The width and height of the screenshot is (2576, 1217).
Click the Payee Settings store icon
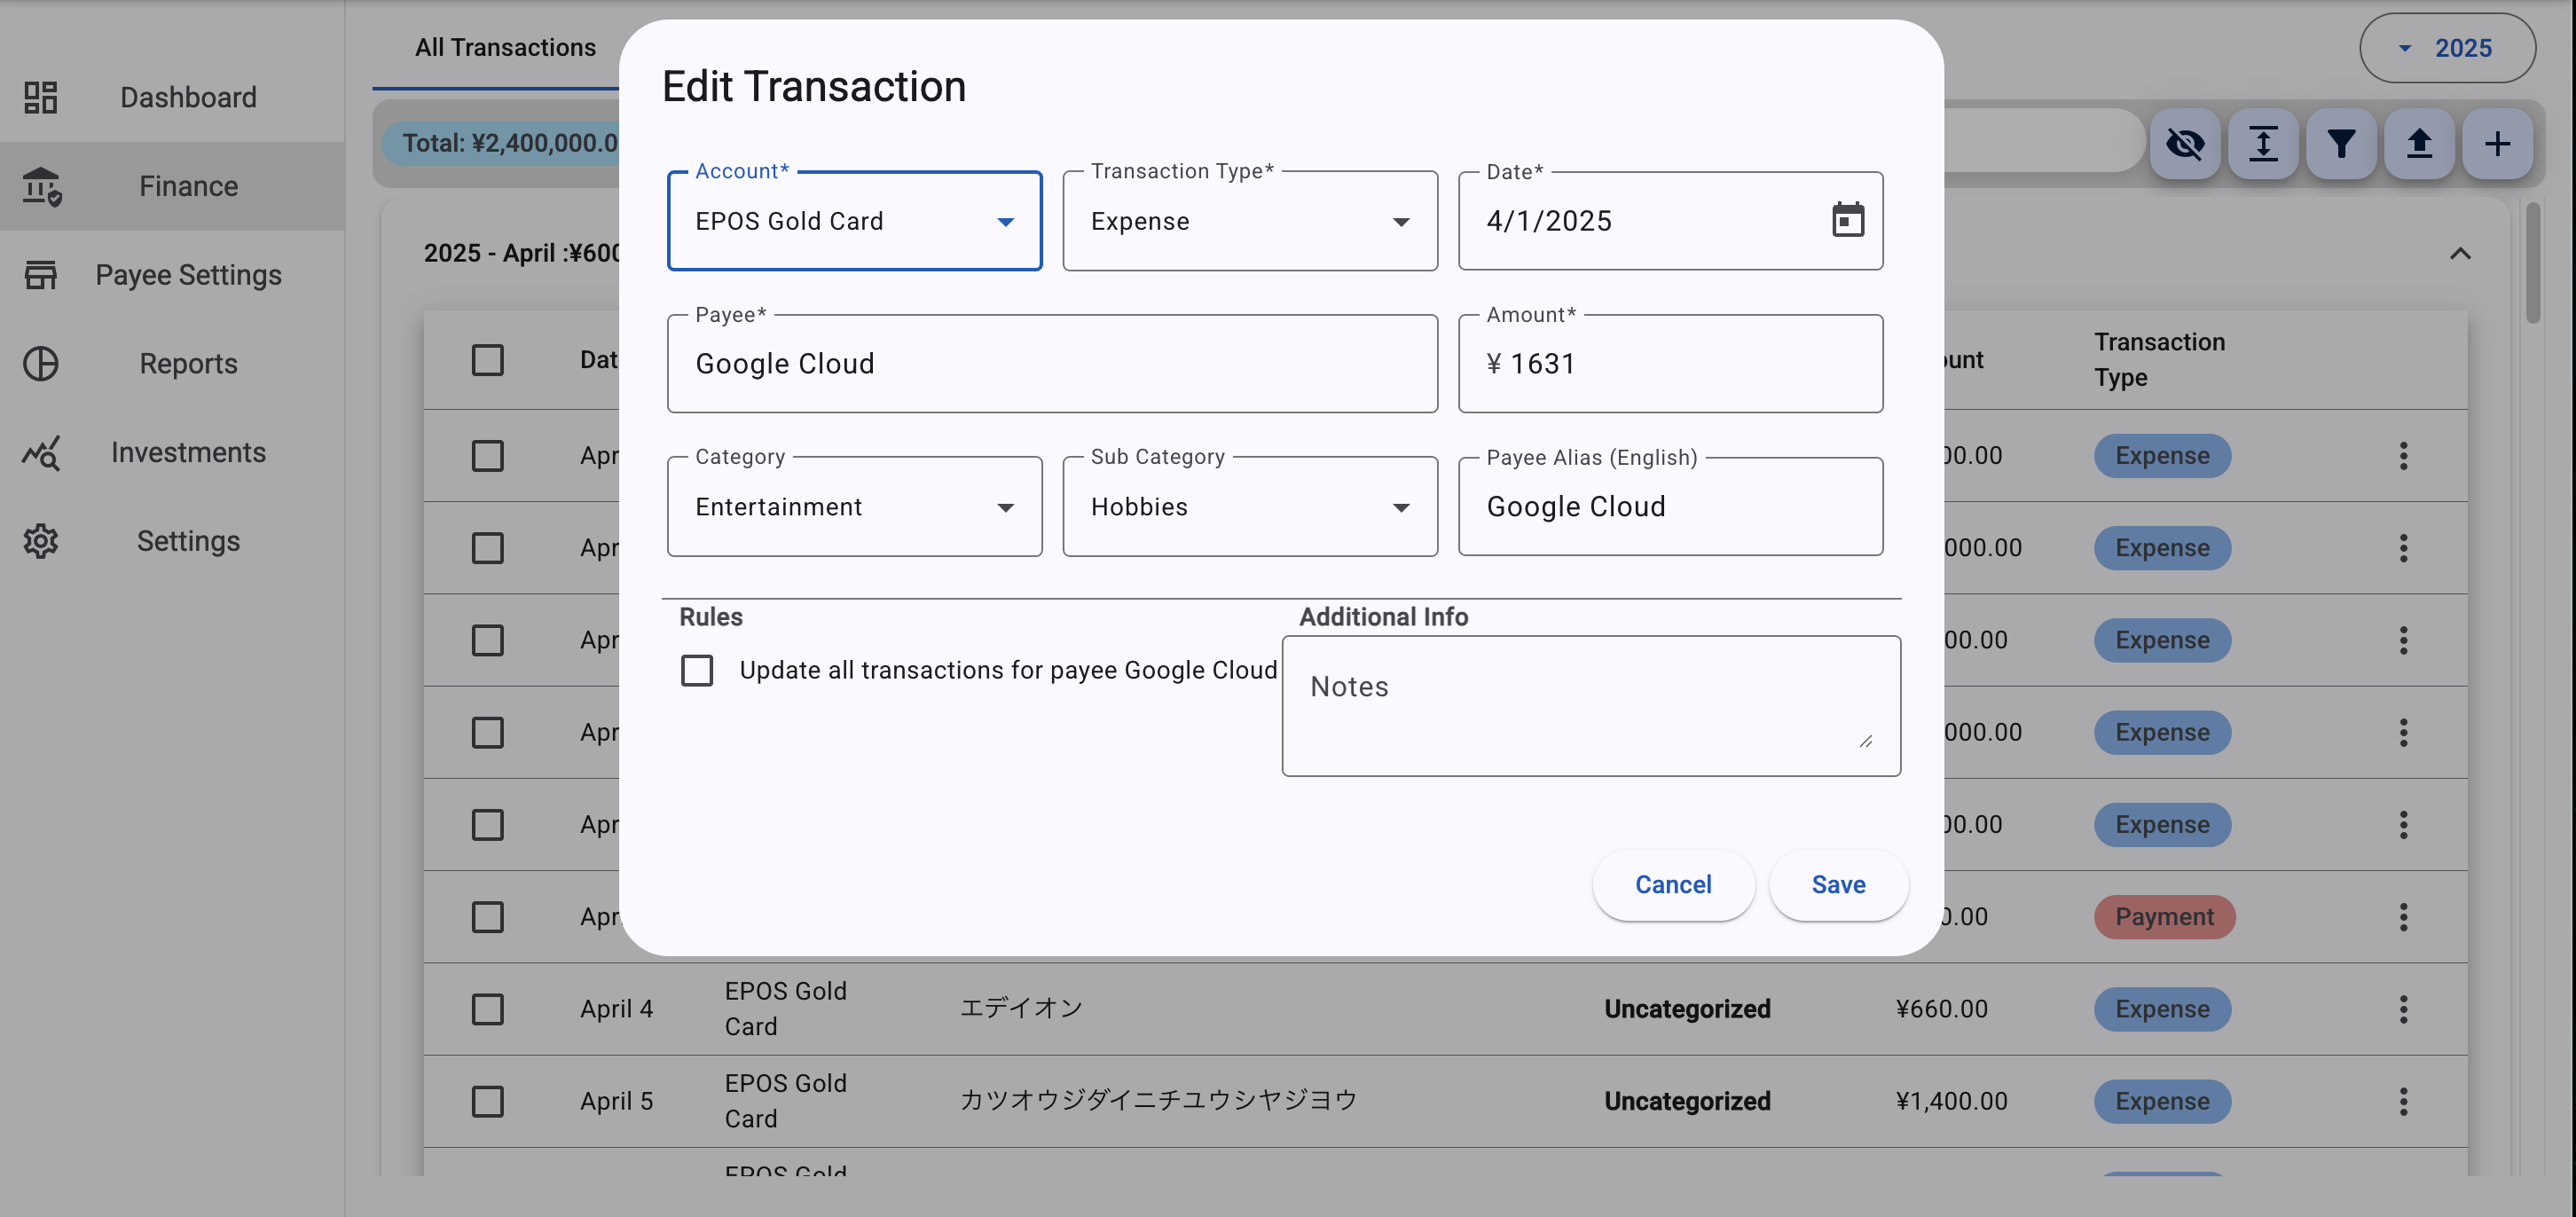tap(40, 275)
